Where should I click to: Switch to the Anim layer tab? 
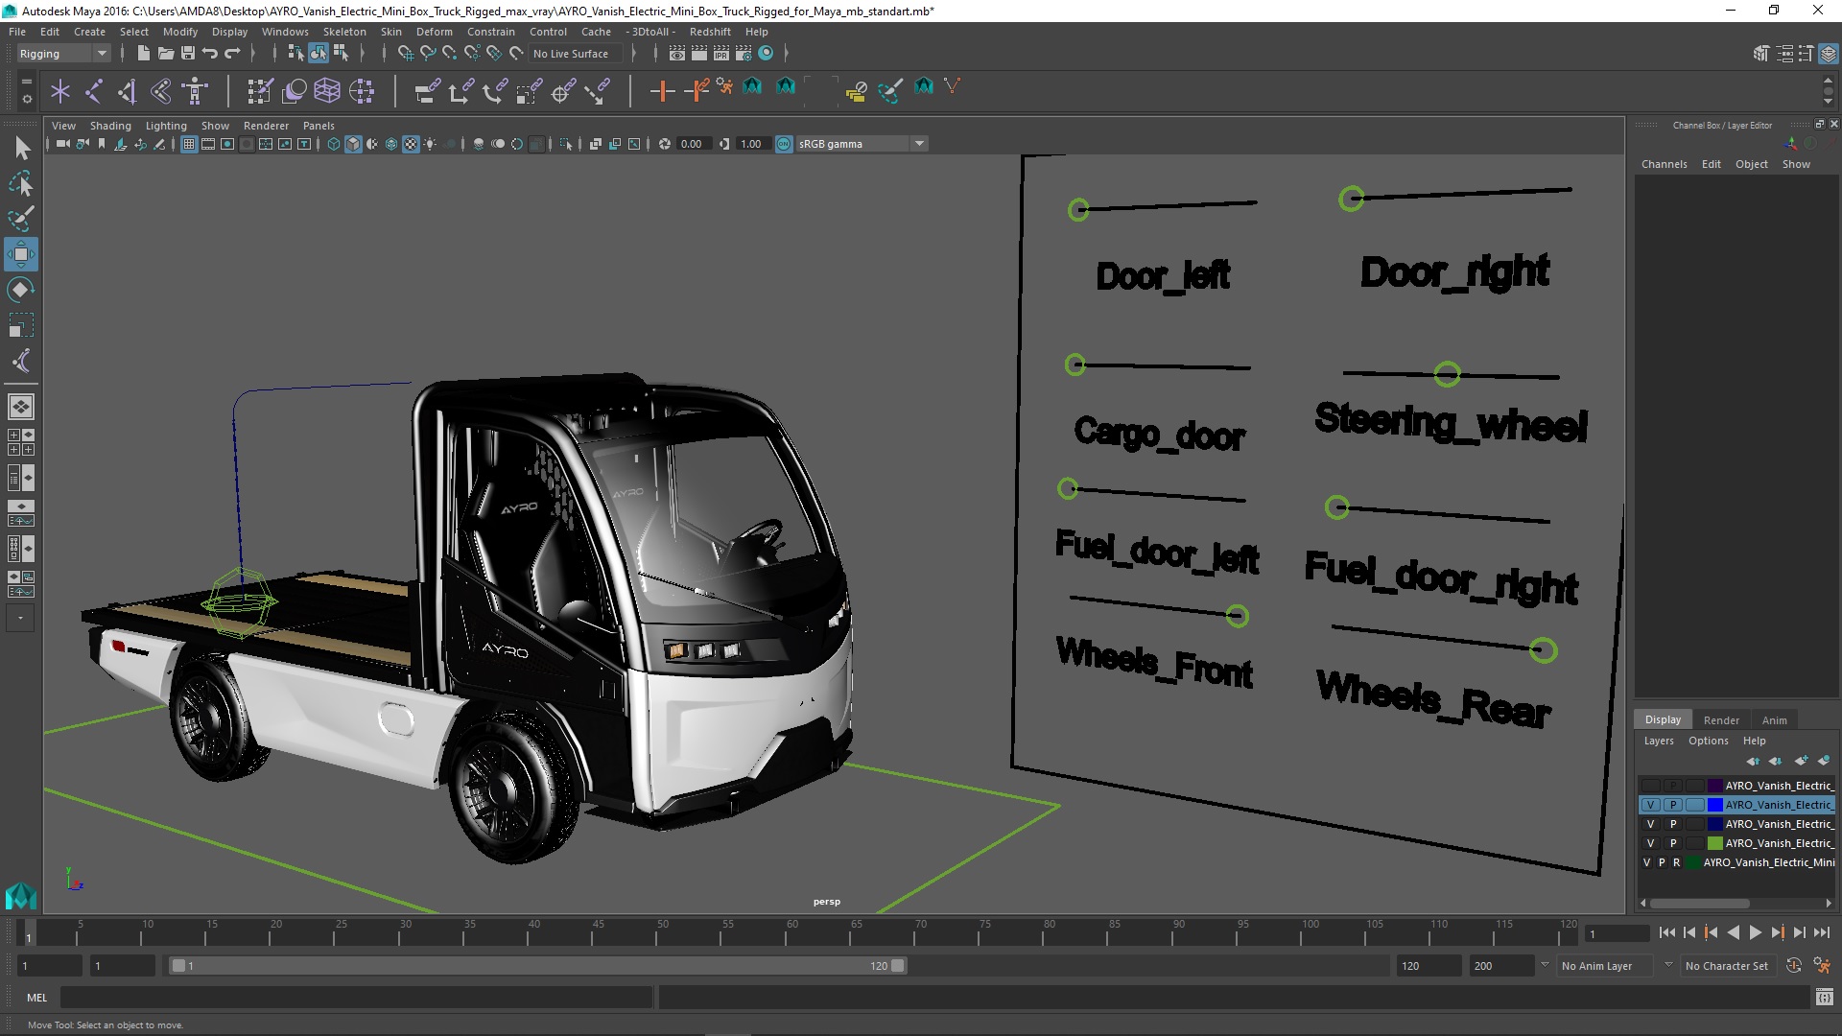[x=1774, y=720]
